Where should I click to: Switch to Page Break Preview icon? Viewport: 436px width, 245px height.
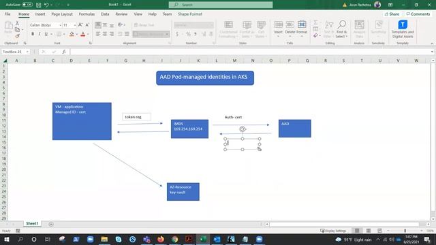tap(379, 231)
